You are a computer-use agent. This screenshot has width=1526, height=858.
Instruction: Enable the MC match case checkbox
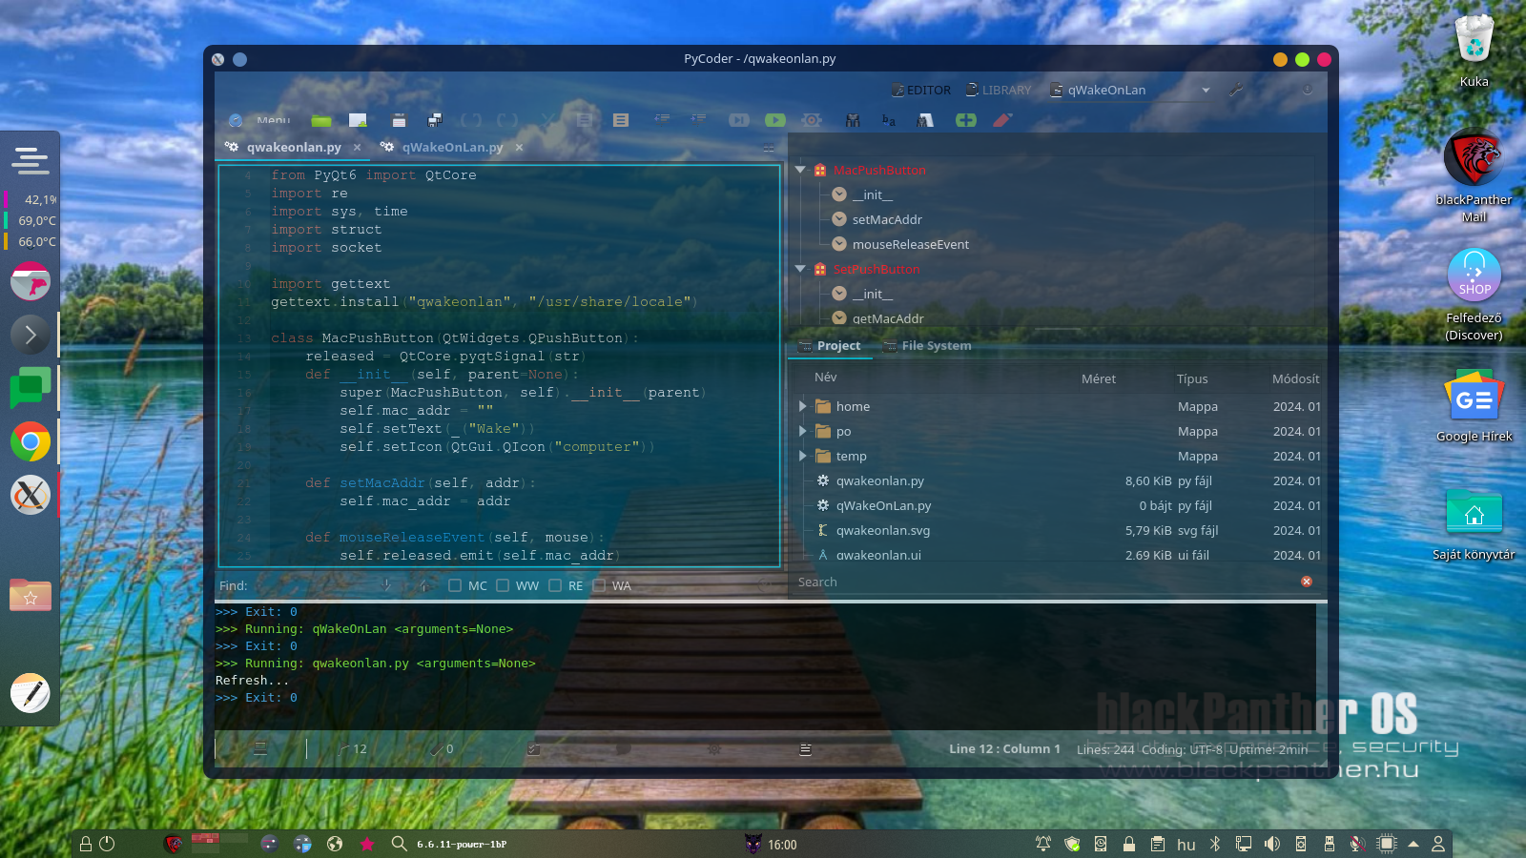(x=455, y=585)
